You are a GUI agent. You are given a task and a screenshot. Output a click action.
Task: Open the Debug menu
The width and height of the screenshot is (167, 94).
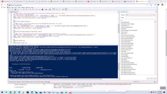pyautogui.click(x=23, y=8)
